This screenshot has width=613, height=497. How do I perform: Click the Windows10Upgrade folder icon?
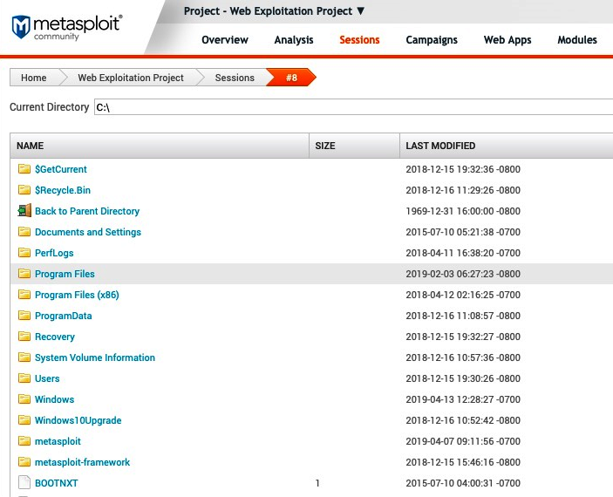24,420
